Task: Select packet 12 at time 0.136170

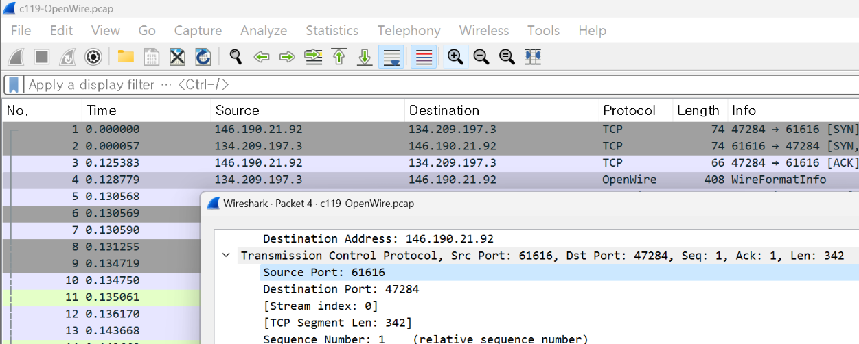Action: point(101,314)
